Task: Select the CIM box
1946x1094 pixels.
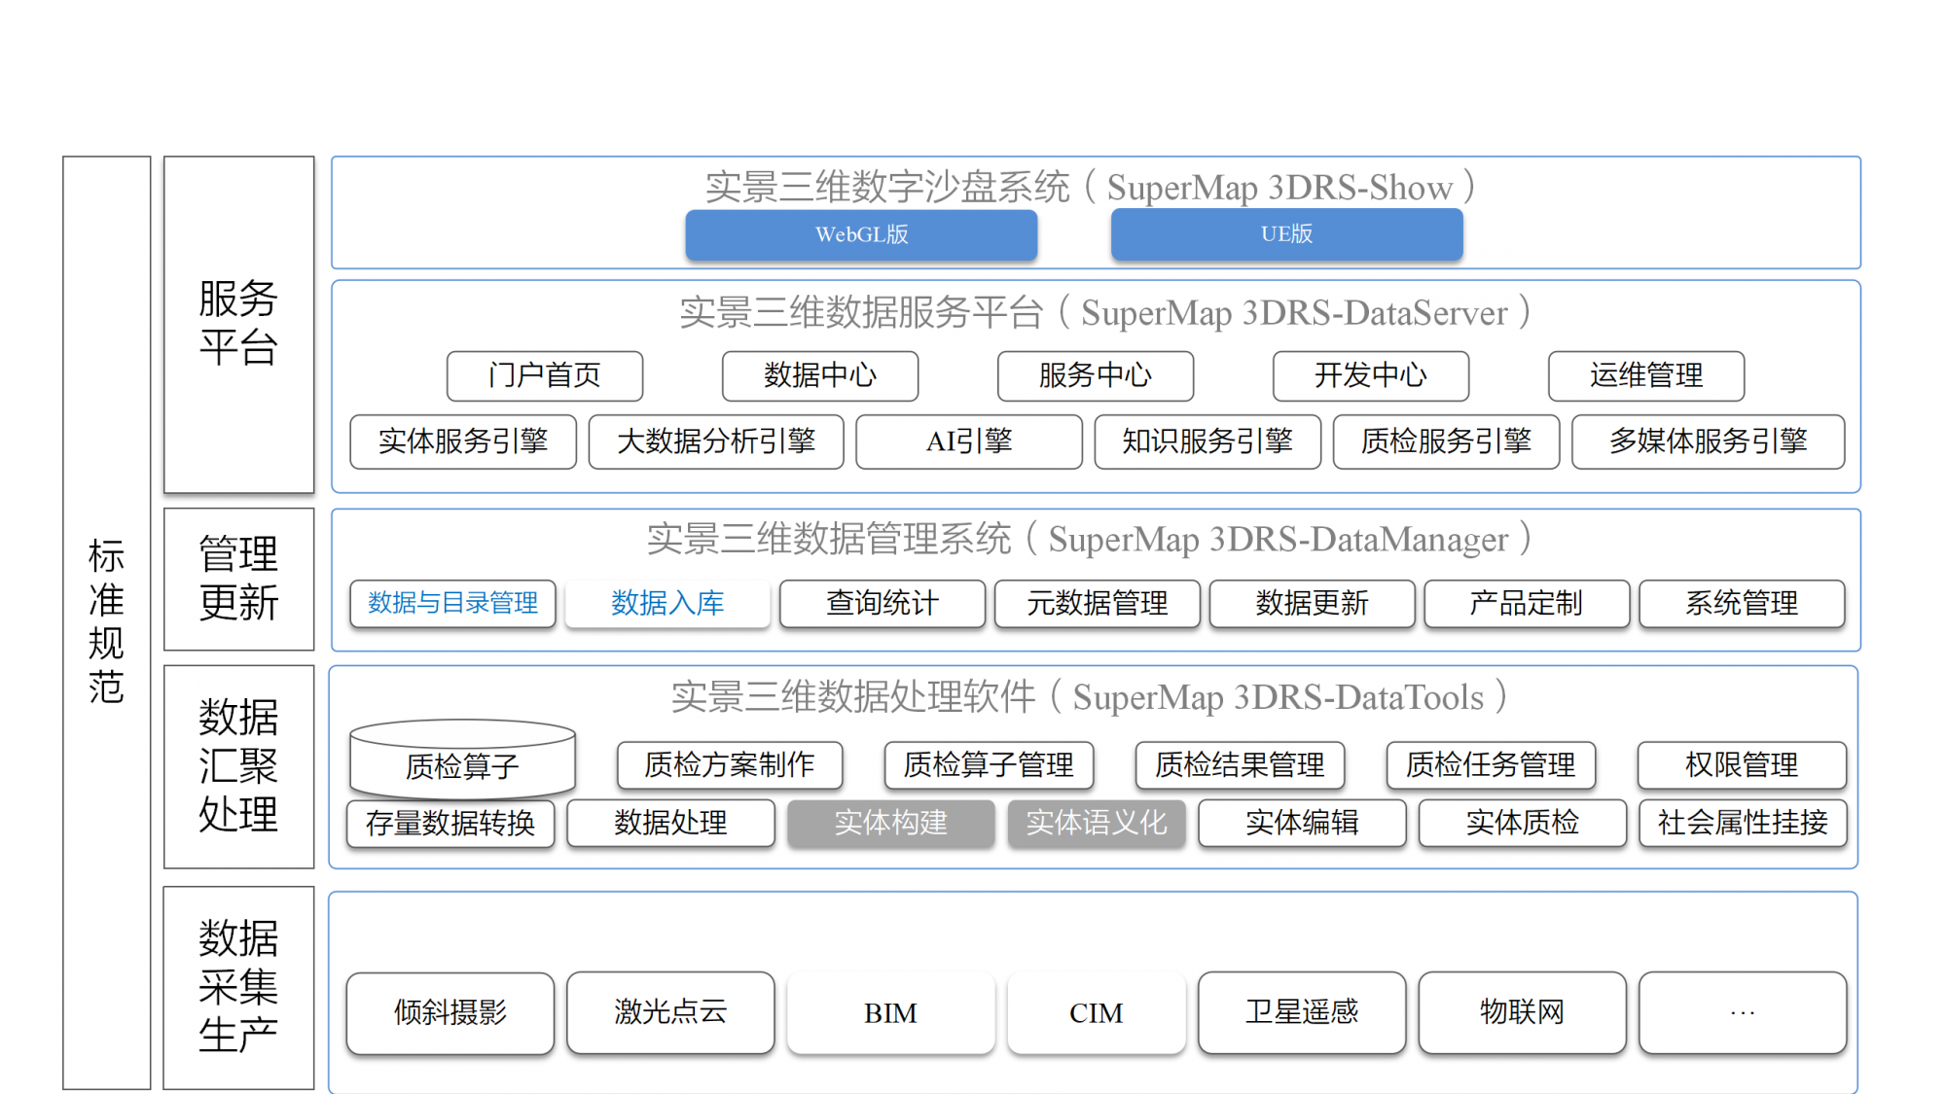Action: pyautogui.click(x=1097, y=1012)
